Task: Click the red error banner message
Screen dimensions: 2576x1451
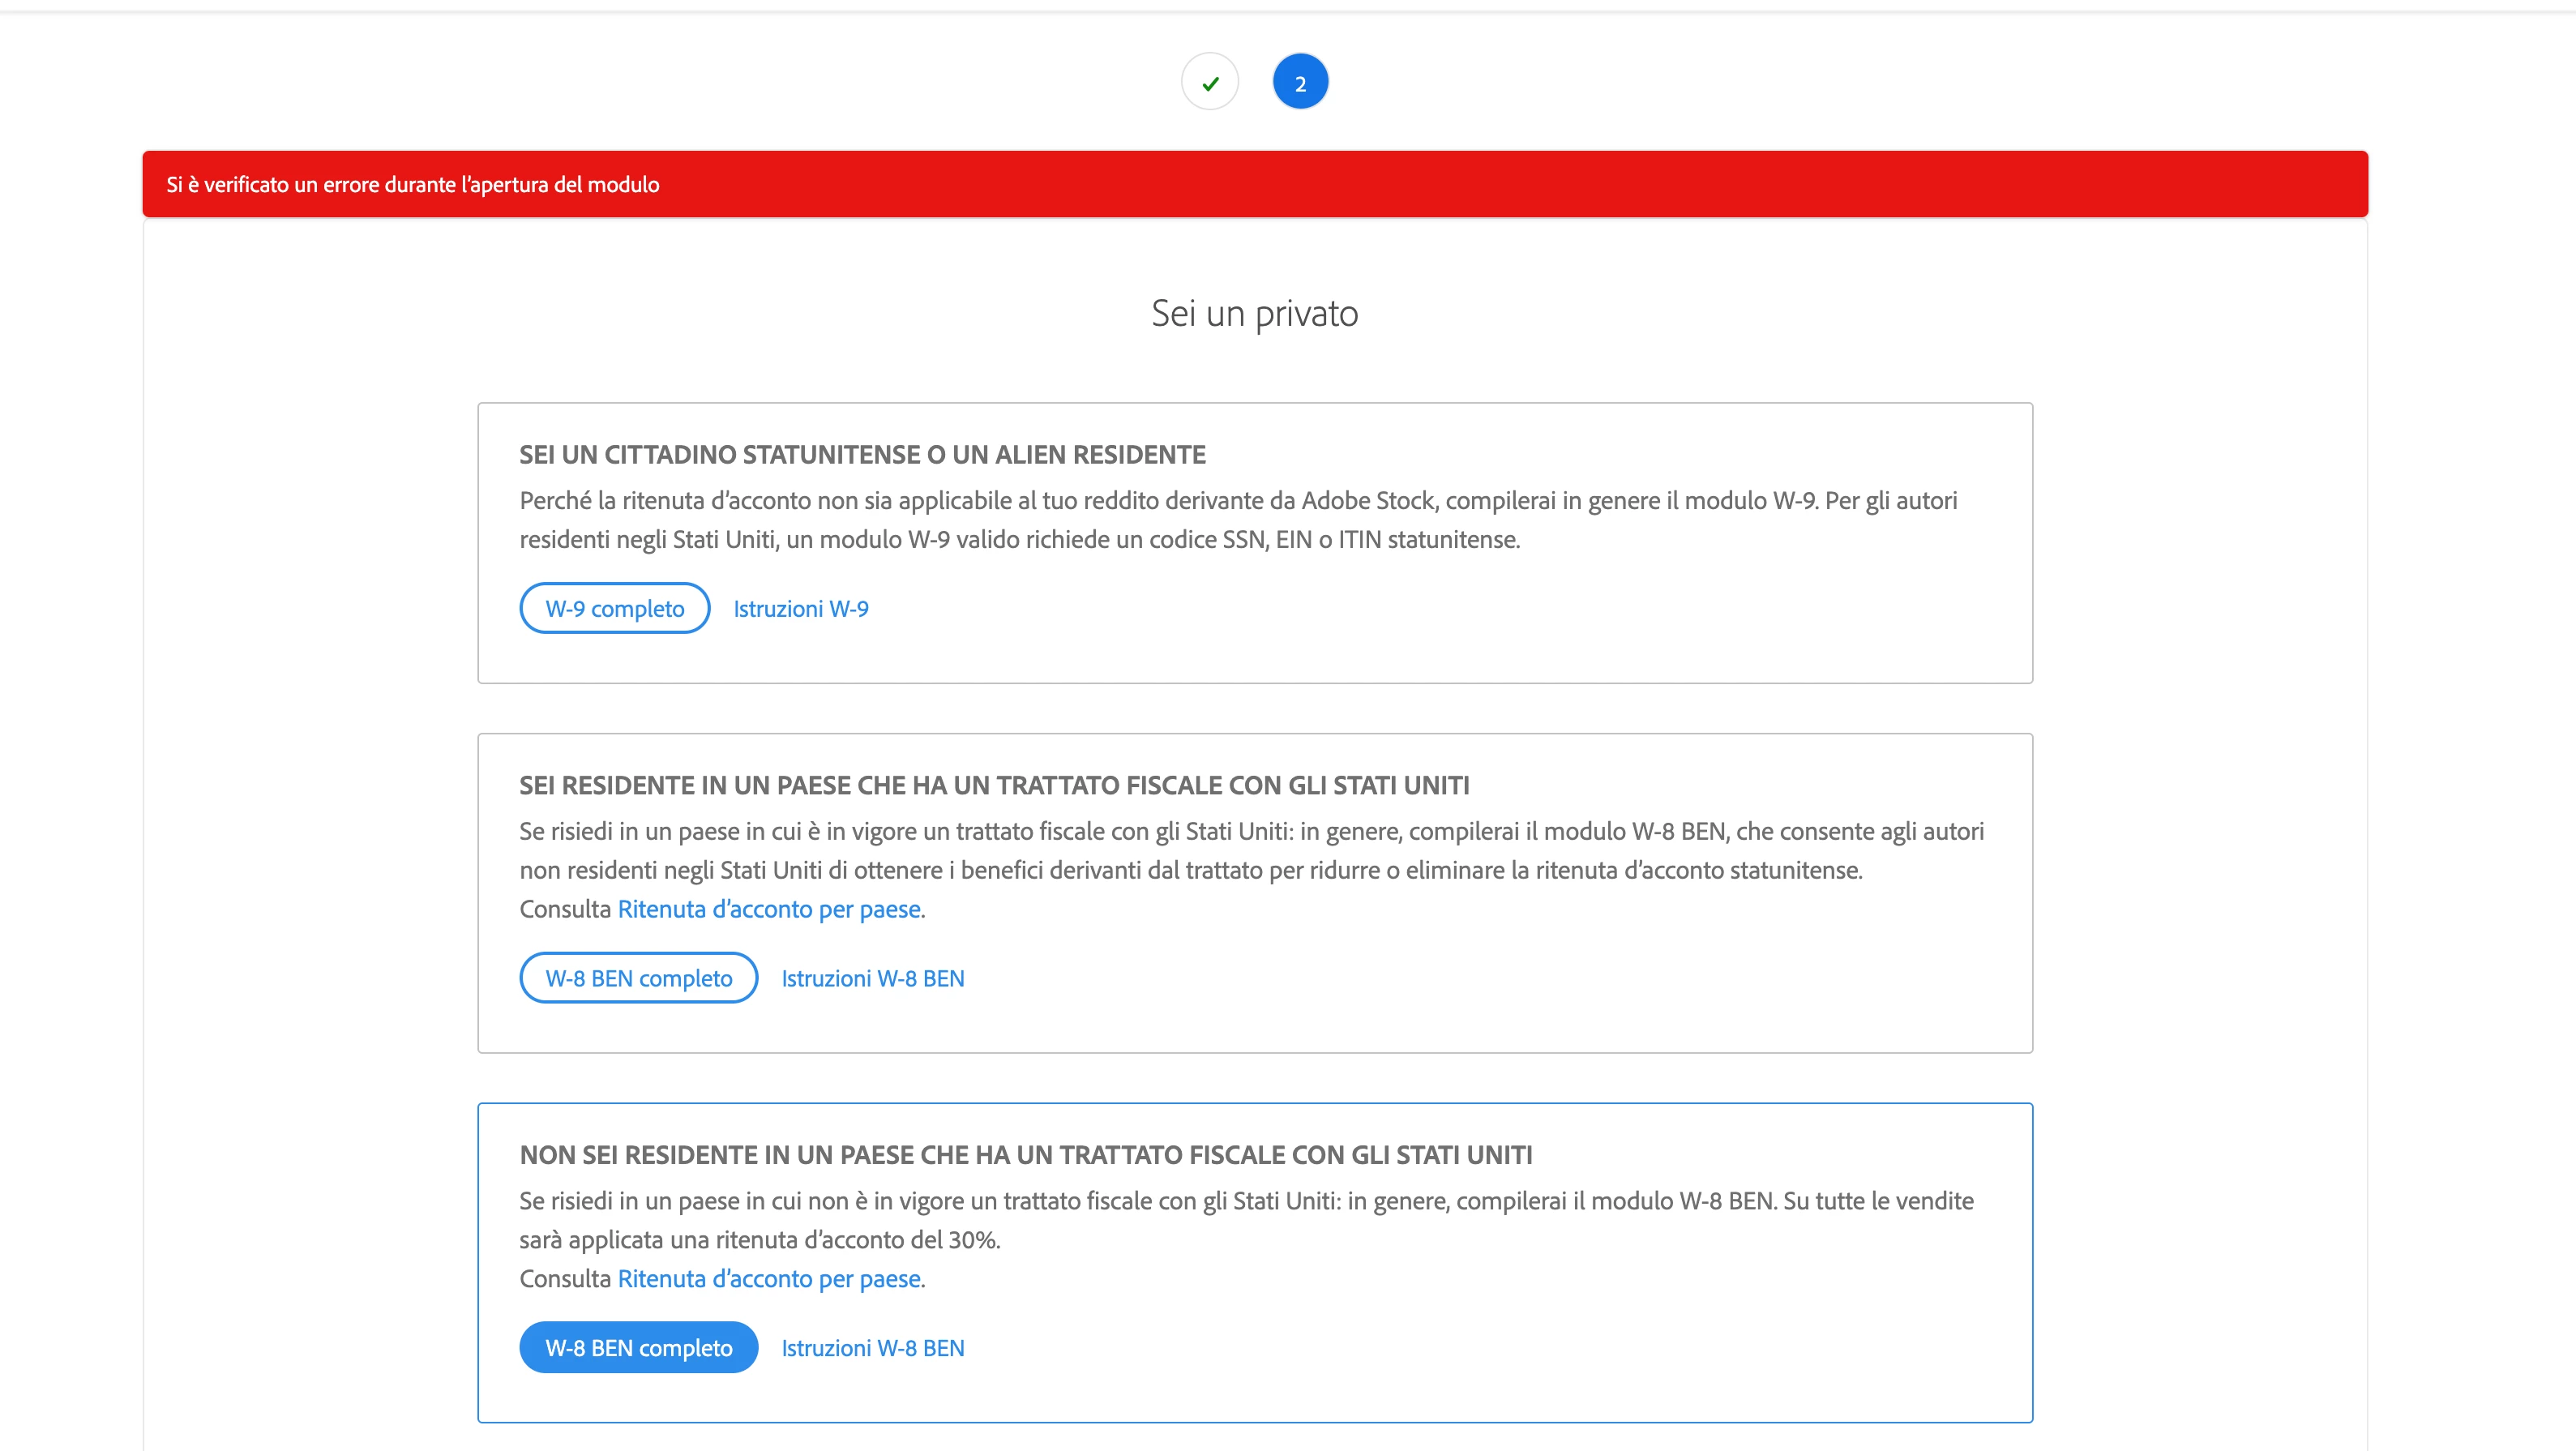Action: 413,184
